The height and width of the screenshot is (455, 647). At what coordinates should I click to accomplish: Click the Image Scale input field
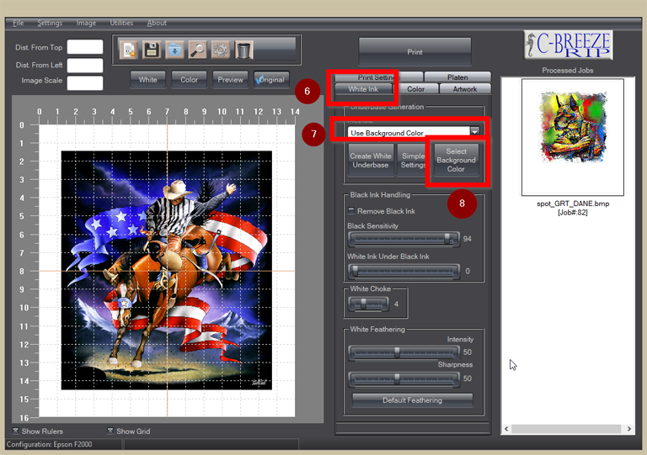pos(85,82)
